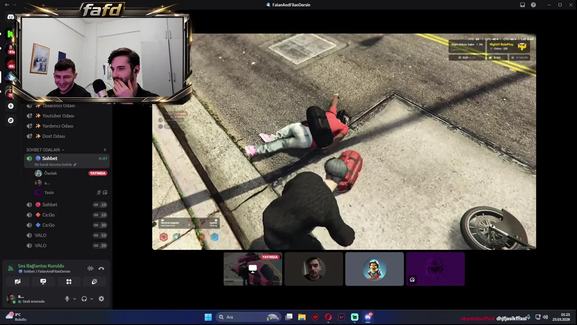This screenshot has width=577, height=325.
Task: Open the system tray microphone icon
Action: (x=528, y=317)
